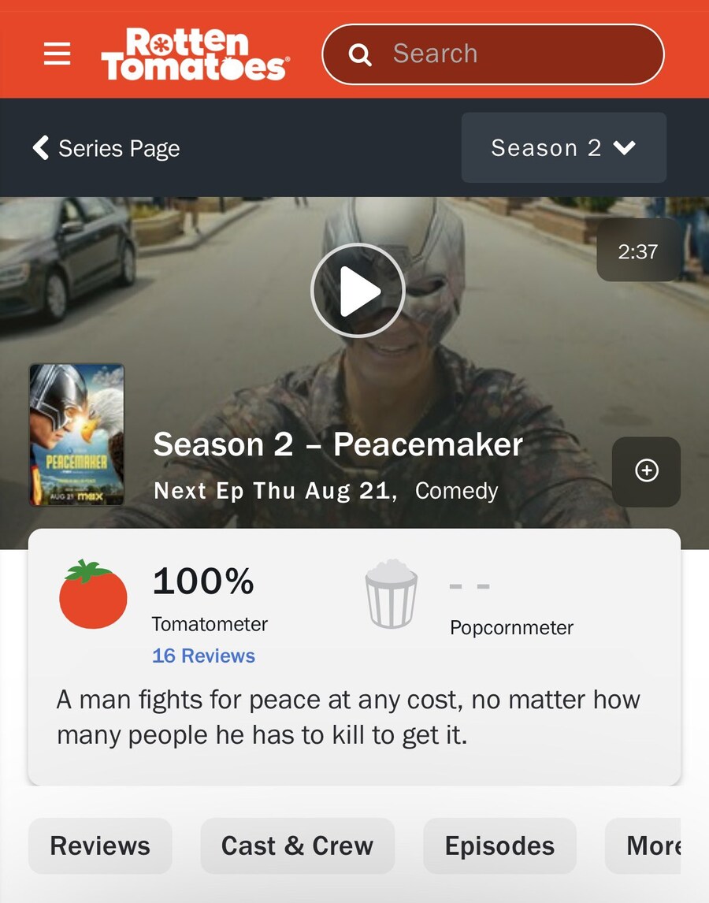Open the hamburger navigation menu
Screen dimensions: 709x903
[x=57, y=54]
